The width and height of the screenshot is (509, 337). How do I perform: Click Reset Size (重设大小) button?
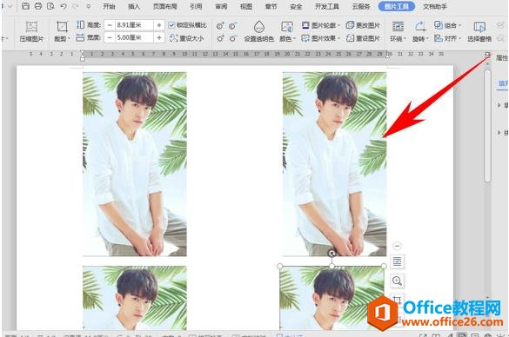click(187, 38)
